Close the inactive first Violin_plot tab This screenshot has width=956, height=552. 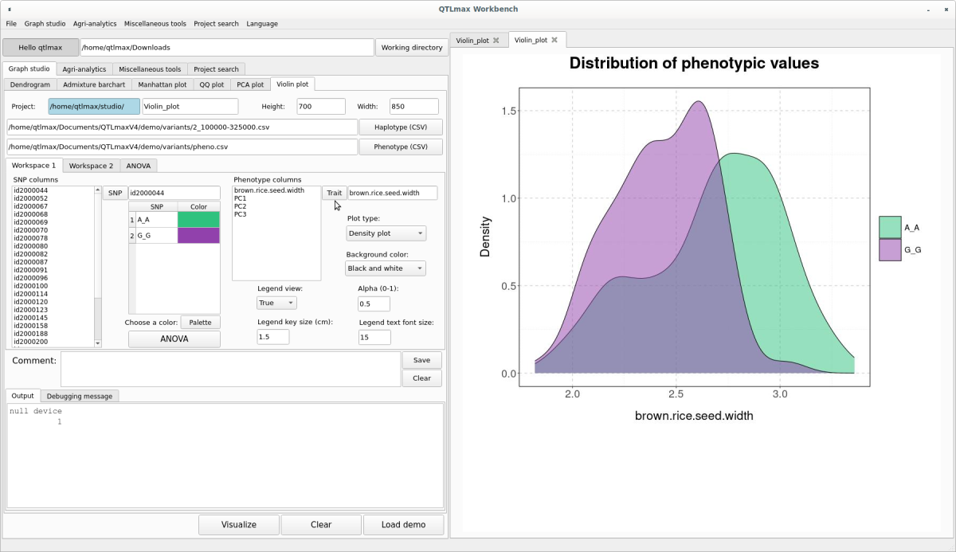[x=496, y=41]
